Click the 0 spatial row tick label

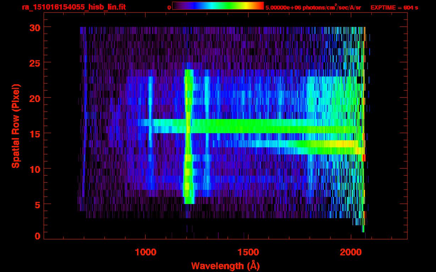(37, 236)
